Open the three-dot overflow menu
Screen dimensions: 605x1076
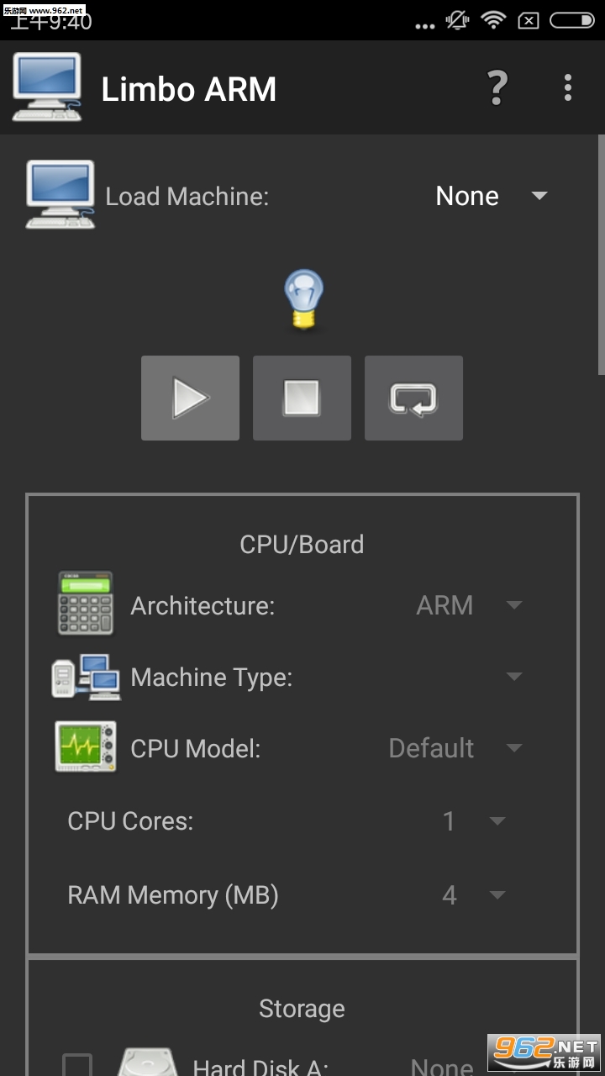click(x=568, y=87)
